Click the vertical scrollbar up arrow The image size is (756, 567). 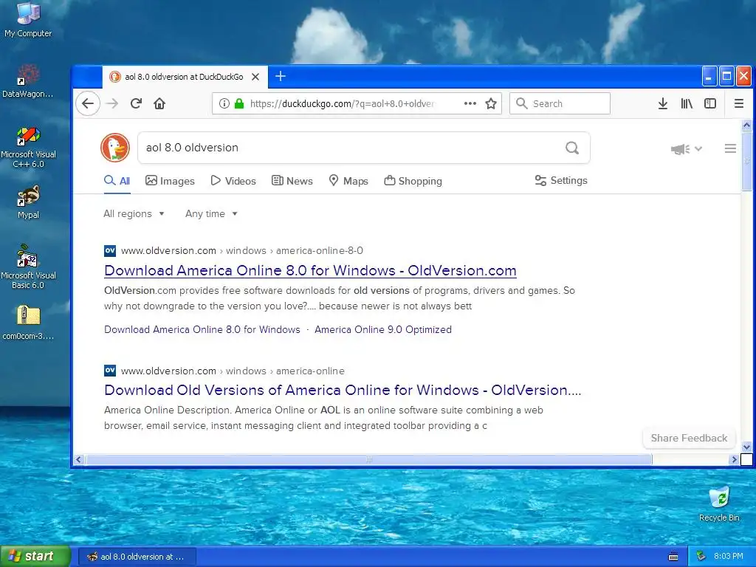tap(746, 126)
